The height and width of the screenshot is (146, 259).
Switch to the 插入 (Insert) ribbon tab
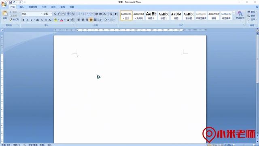click(21, 7)
